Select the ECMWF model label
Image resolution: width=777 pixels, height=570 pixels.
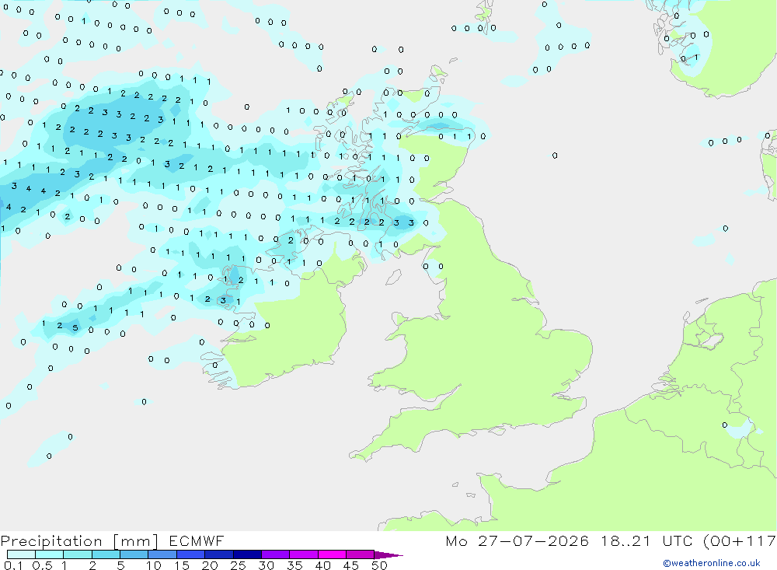point(197,540)
